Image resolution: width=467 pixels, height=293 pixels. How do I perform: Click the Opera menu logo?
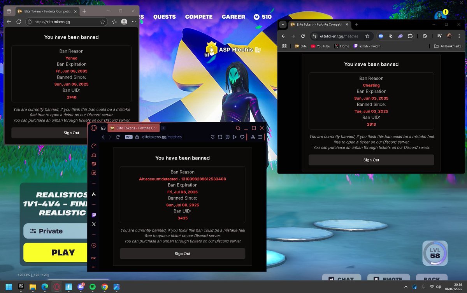tap(94, 128)
